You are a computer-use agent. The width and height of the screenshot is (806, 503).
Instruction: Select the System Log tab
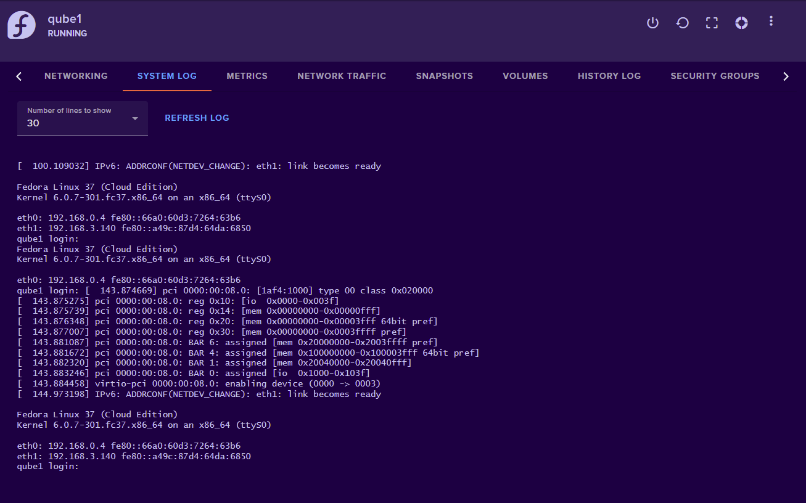point(167,76)
